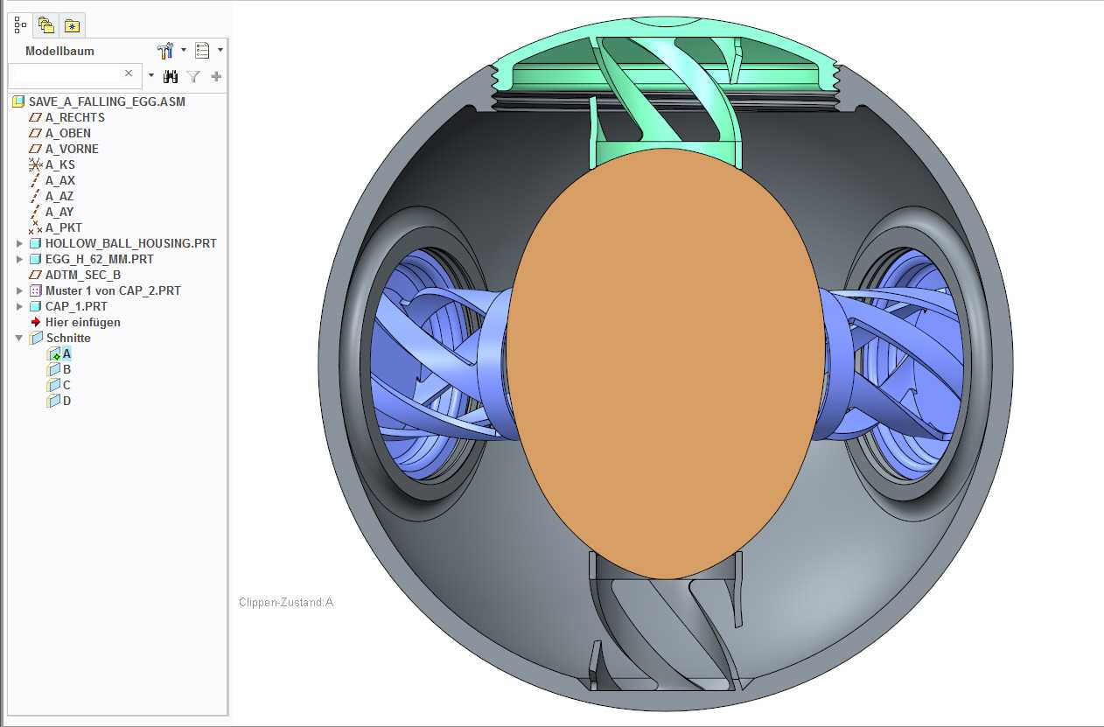This screenshot has width=1104, height=727.
Task: Click the Hier einfügen insert marker
Action: [83, 322]
